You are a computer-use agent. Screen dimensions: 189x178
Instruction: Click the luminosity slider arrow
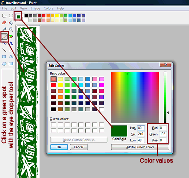168,113
